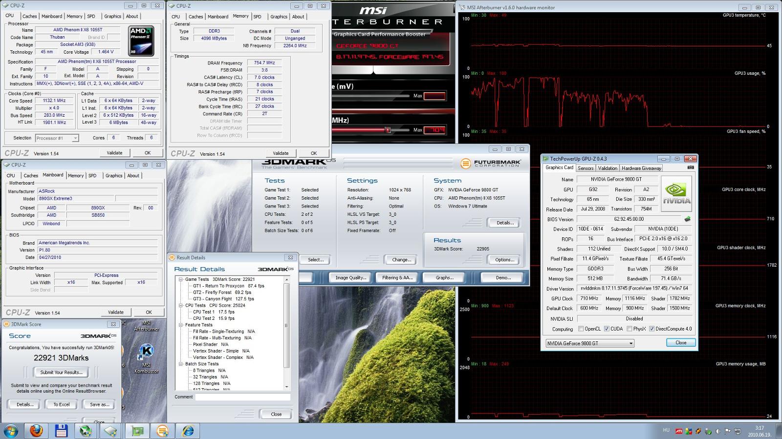Open the orange 3DMark taskbar icon

click(x=163, y=431)
